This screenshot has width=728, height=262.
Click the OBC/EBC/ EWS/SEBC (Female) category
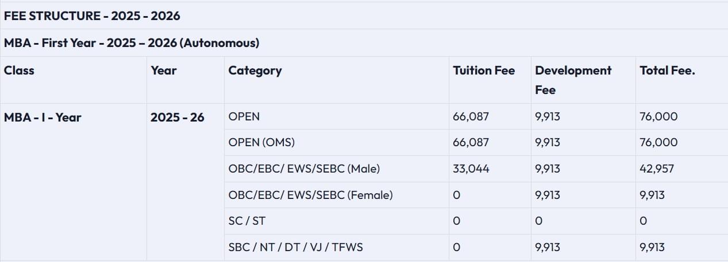point(310,195)
